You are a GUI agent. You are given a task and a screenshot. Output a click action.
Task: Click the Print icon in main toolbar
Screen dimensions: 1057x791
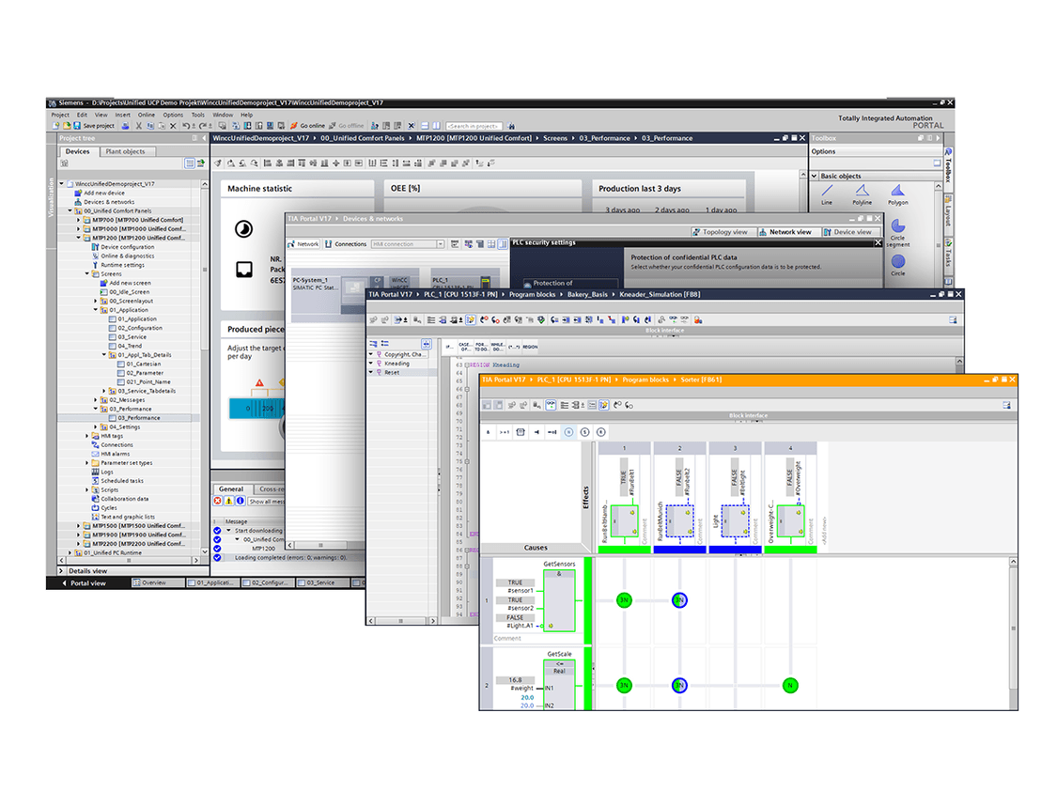coord(125,126)
